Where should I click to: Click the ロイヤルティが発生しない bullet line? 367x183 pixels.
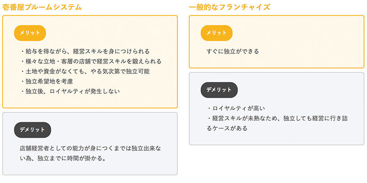click(x=70, y=91)
